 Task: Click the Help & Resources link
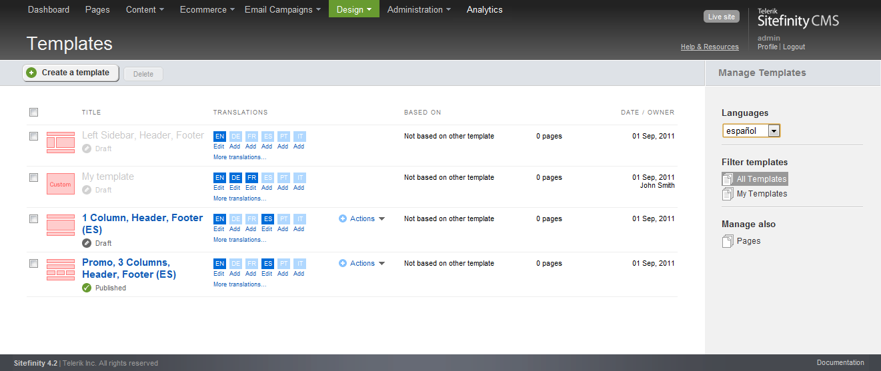pos(710,47)
